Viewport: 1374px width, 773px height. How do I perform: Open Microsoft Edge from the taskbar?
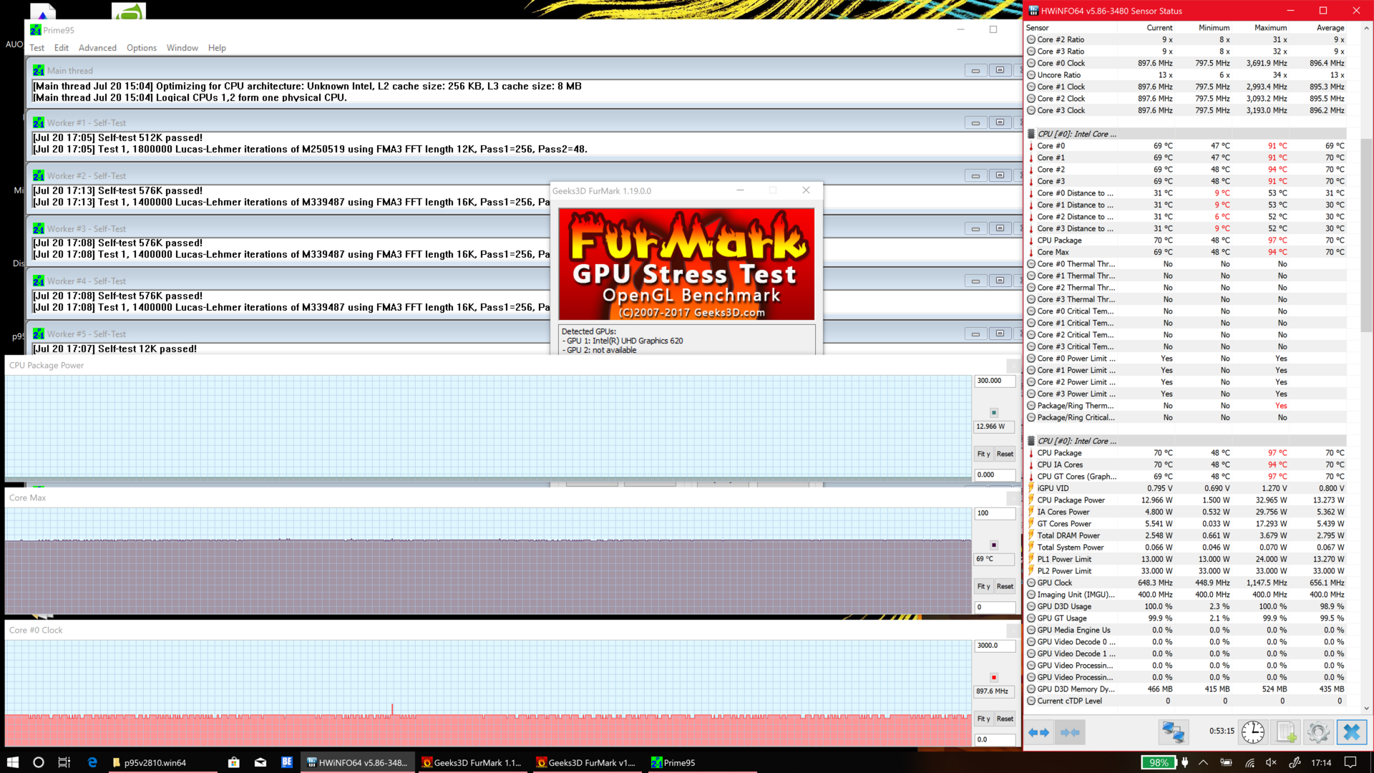(92, 762)
